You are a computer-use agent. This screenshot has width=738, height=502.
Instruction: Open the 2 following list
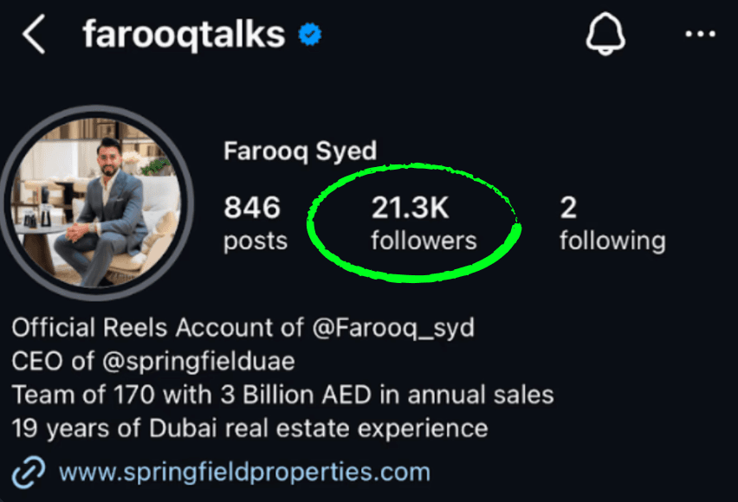point(612,223)
